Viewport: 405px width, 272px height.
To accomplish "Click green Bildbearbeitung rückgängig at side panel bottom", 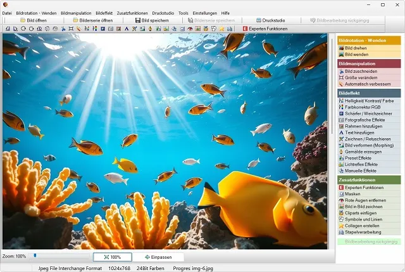I will click(x=369, y=242).
